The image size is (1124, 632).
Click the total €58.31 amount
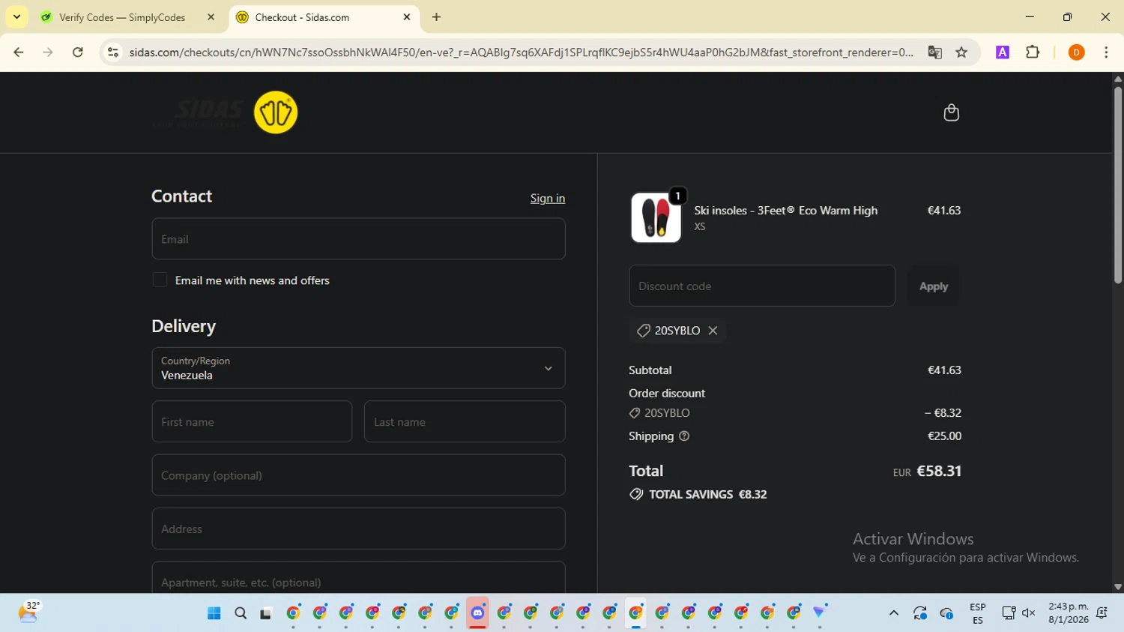pyautogui.click(x=939, y=472)
